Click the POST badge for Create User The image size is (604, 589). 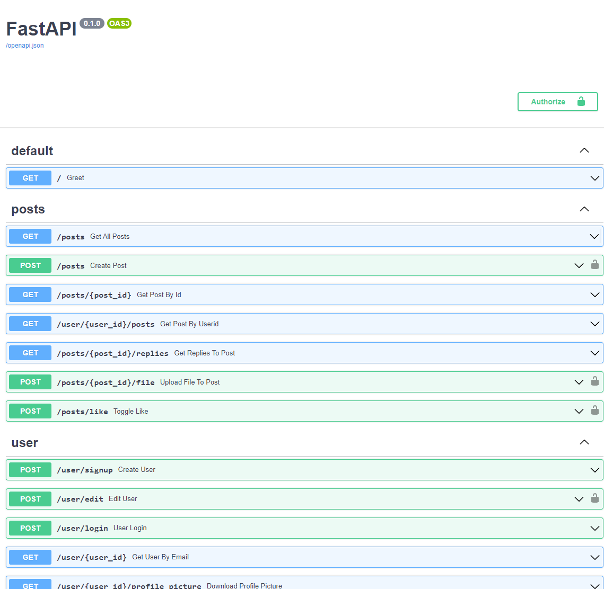30,470
